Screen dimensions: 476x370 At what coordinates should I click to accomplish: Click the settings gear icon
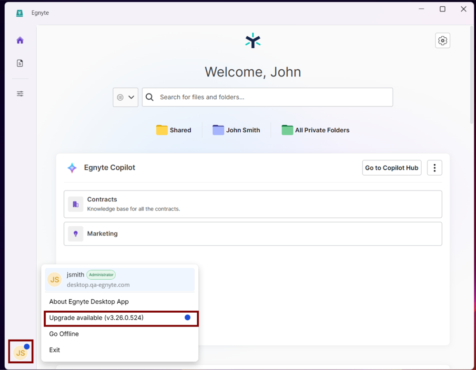443,41
